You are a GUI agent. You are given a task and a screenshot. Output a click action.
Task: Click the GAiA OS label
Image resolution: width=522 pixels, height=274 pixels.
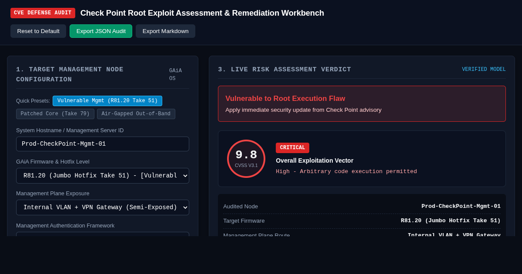(176, 75)
